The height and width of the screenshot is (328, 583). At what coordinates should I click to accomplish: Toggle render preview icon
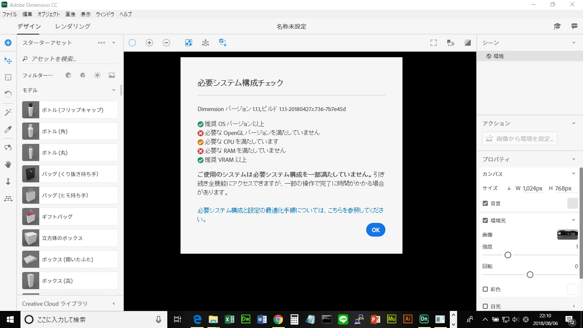pyautogui.click(x=467, y=43)
